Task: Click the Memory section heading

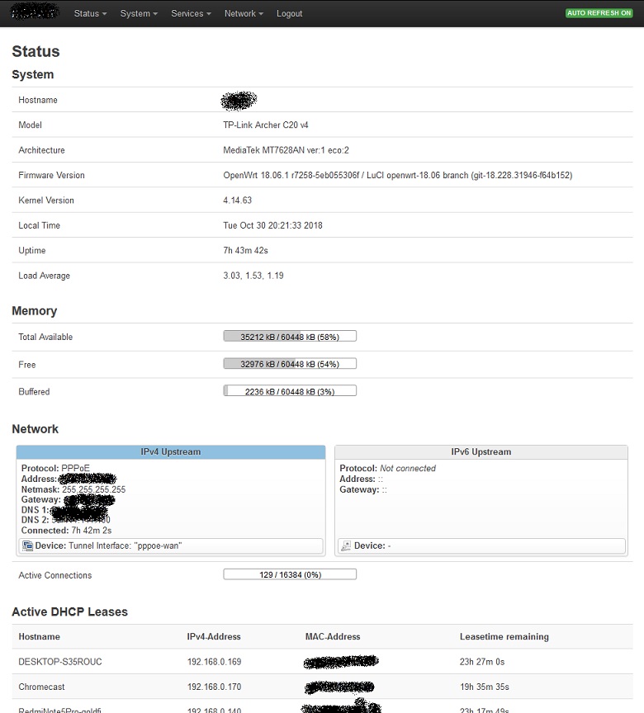Action: pos(35,310)
